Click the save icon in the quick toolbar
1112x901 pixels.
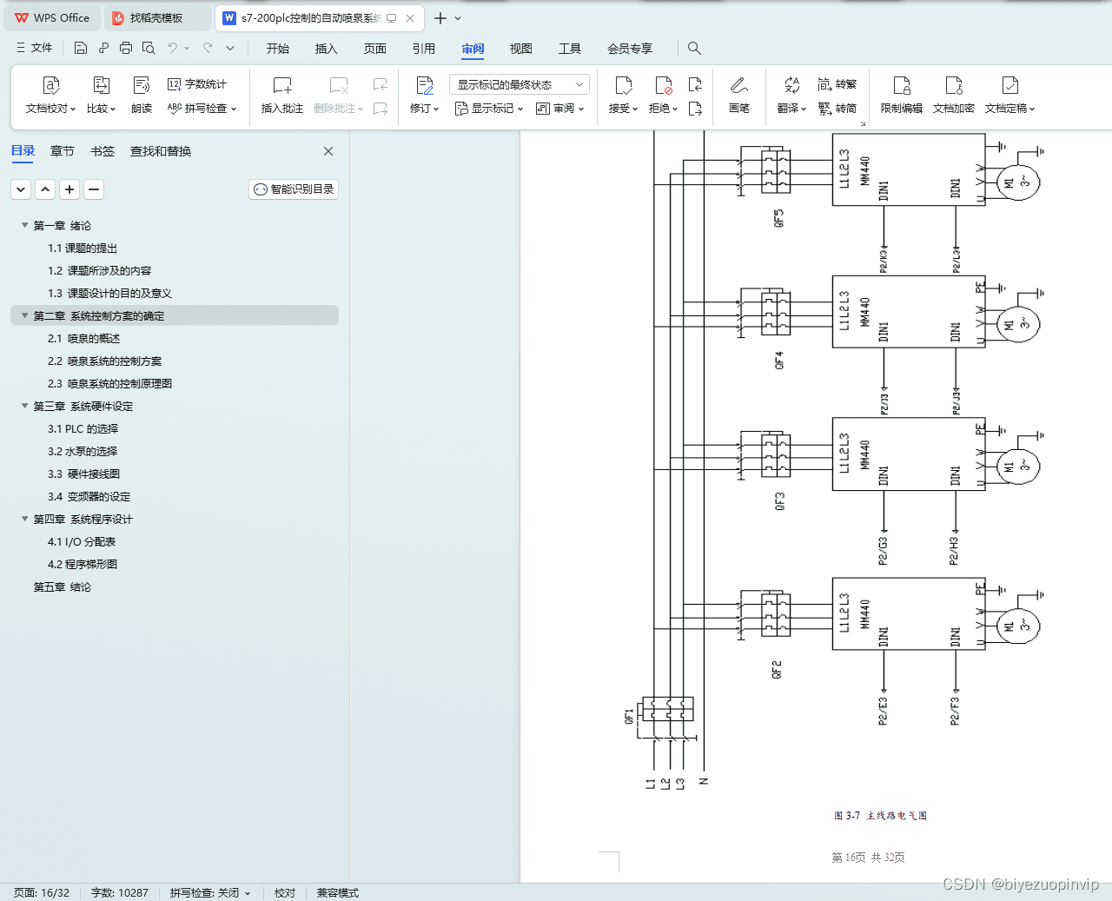pos(81,48)
